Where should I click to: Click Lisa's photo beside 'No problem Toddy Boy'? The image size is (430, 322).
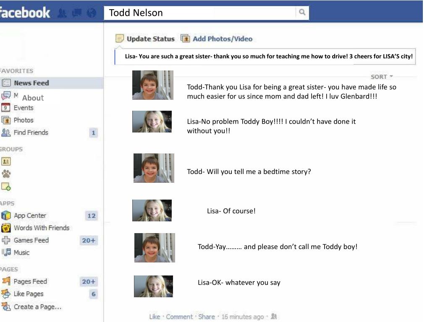[x=152, y=122]
